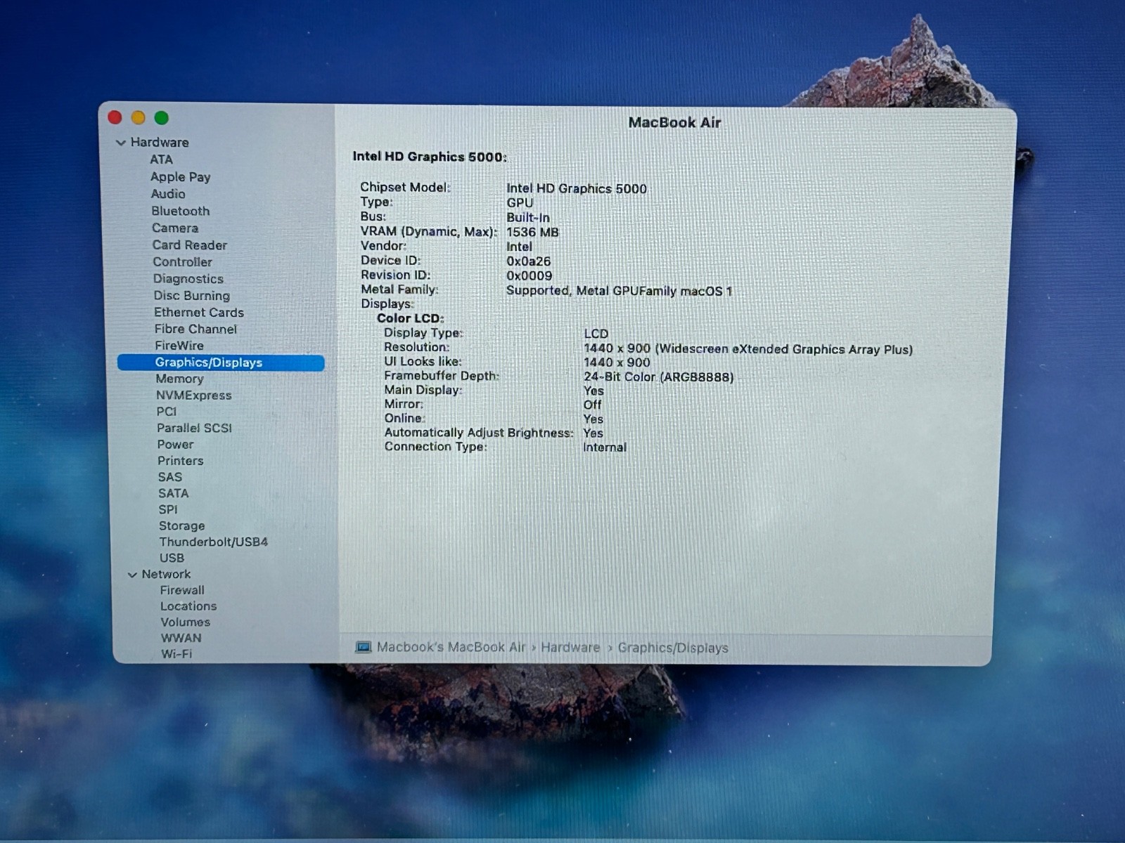This screenshot has height=843, width=1125.
Task: Click the Type value GPU
Action: 520,203
